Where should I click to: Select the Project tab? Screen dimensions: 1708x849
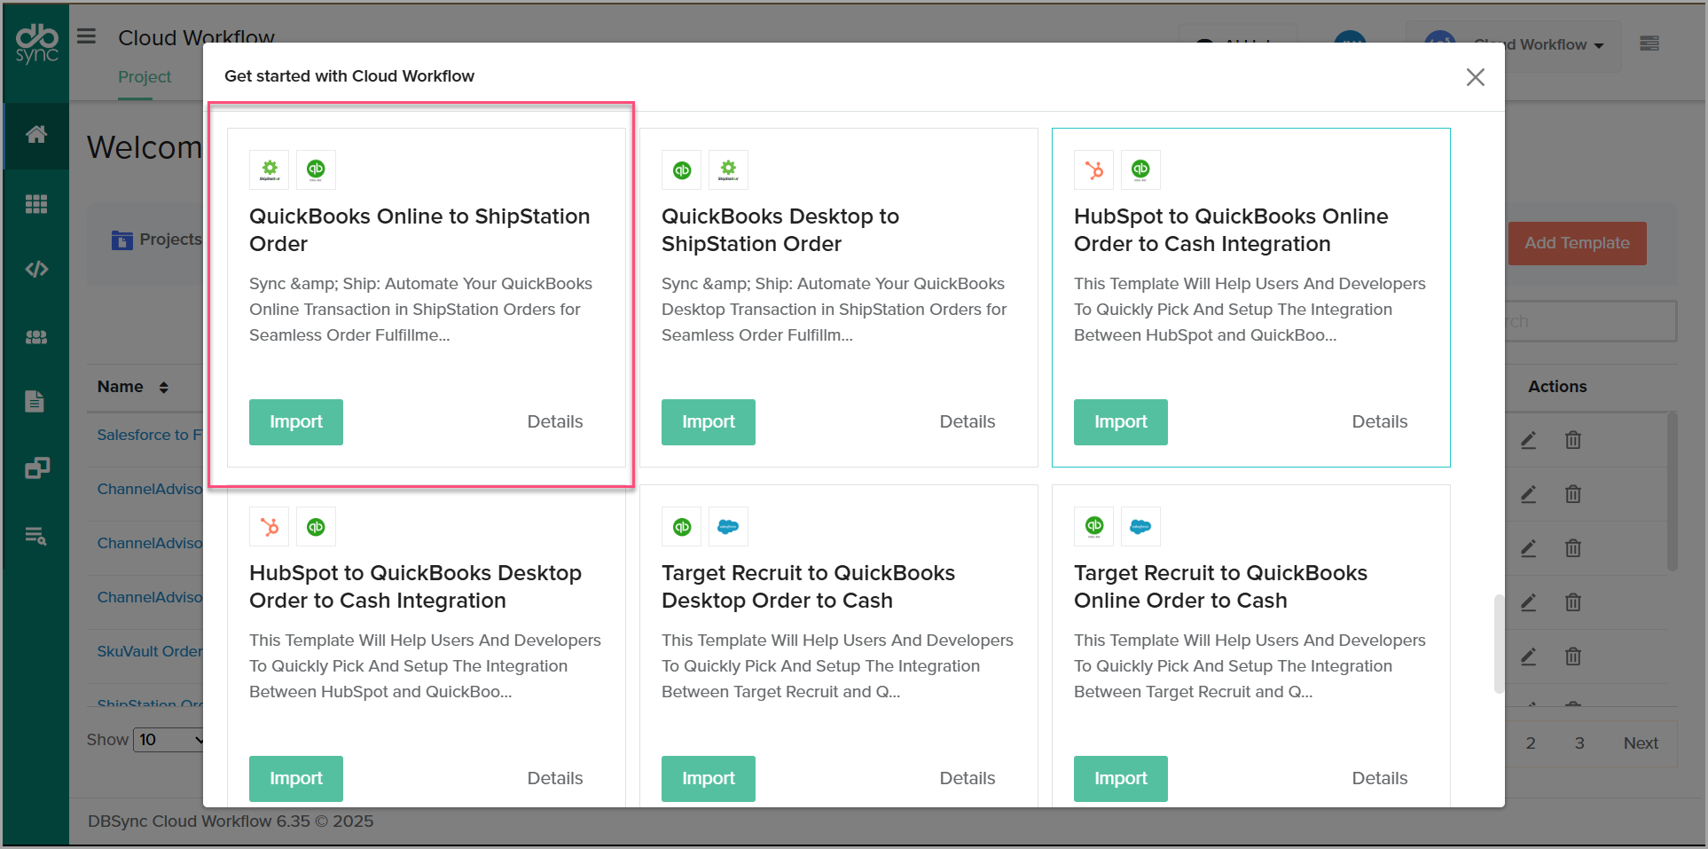(145, 77)
